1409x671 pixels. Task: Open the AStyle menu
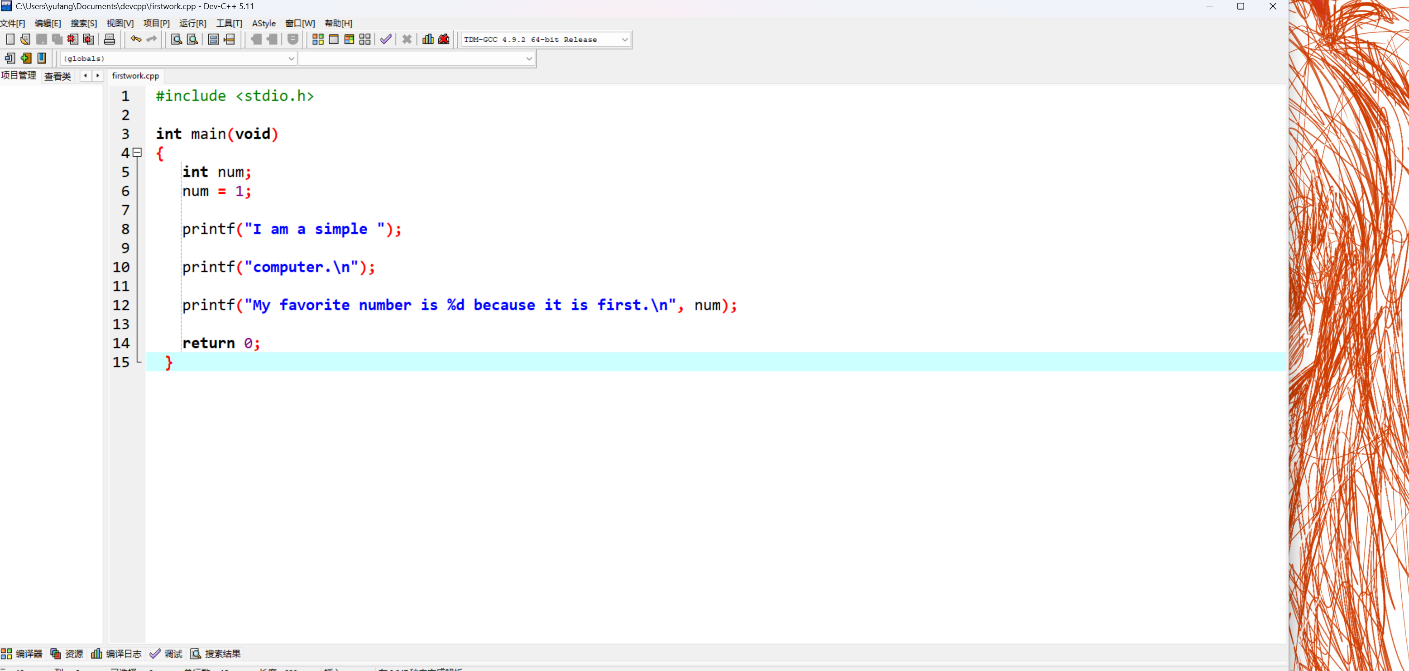point(264,23)
